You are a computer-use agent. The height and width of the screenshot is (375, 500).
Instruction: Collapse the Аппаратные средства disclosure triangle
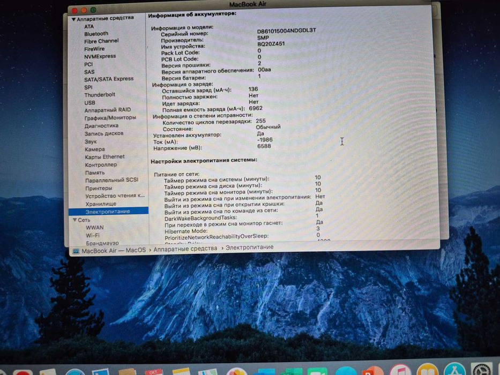click(73, 19)
